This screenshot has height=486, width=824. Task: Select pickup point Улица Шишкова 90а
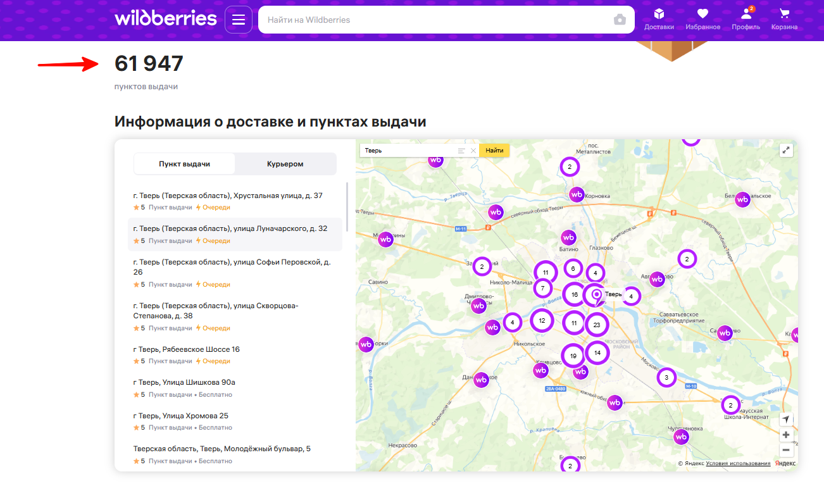point(235,388)
